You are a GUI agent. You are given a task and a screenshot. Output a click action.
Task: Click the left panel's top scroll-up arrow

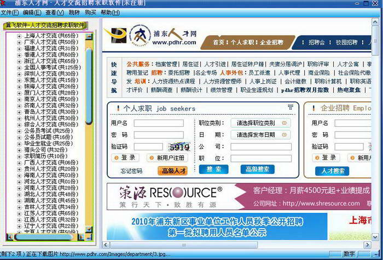[89, 36]
